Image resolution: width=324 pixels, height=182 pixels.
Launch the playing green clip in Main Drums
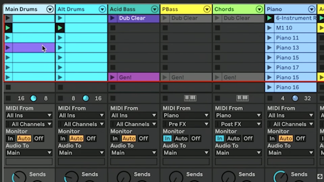8,28
